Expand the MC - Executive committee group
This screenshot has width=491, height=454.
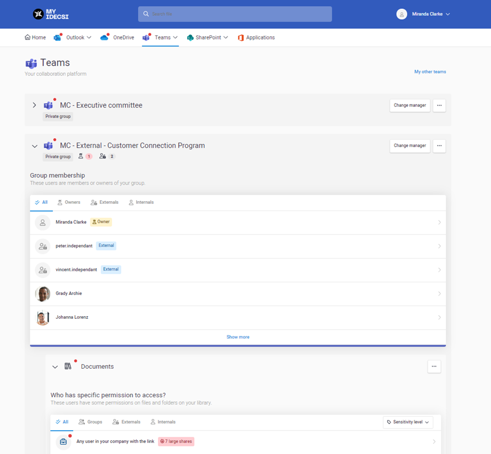[34, 105]
